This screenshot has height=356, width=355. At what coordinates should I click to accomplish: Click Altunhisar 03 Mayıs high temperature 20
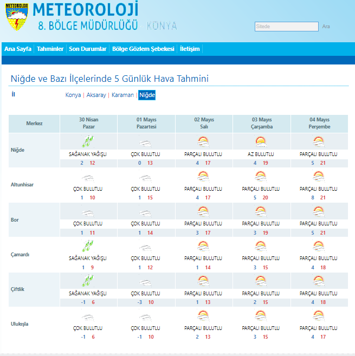pyautogui.click(x=265, y=198)
